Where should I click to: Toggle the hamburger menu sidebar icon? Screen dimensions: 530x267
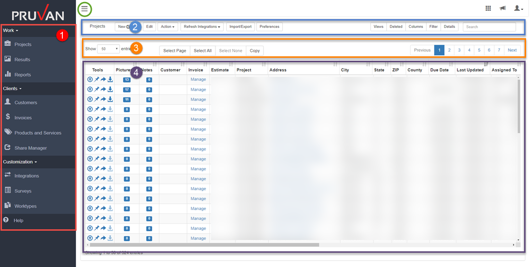(x=85, y=8)
